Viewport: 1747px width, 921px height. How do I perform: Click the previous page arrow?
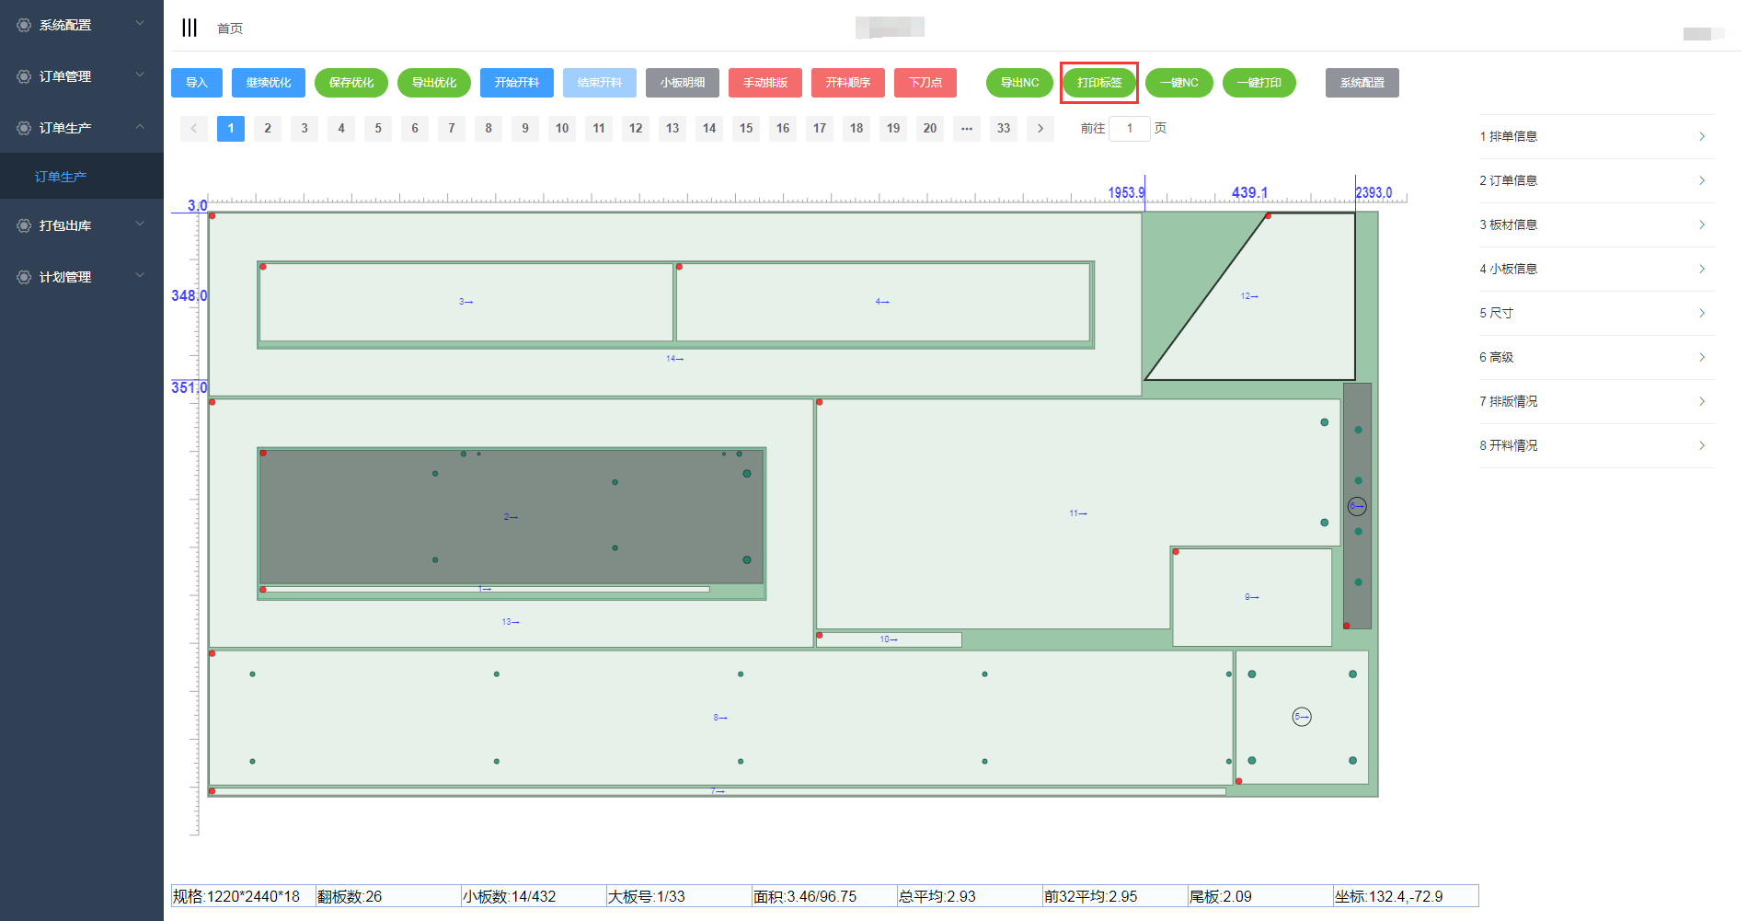click(x=194, y=129)
